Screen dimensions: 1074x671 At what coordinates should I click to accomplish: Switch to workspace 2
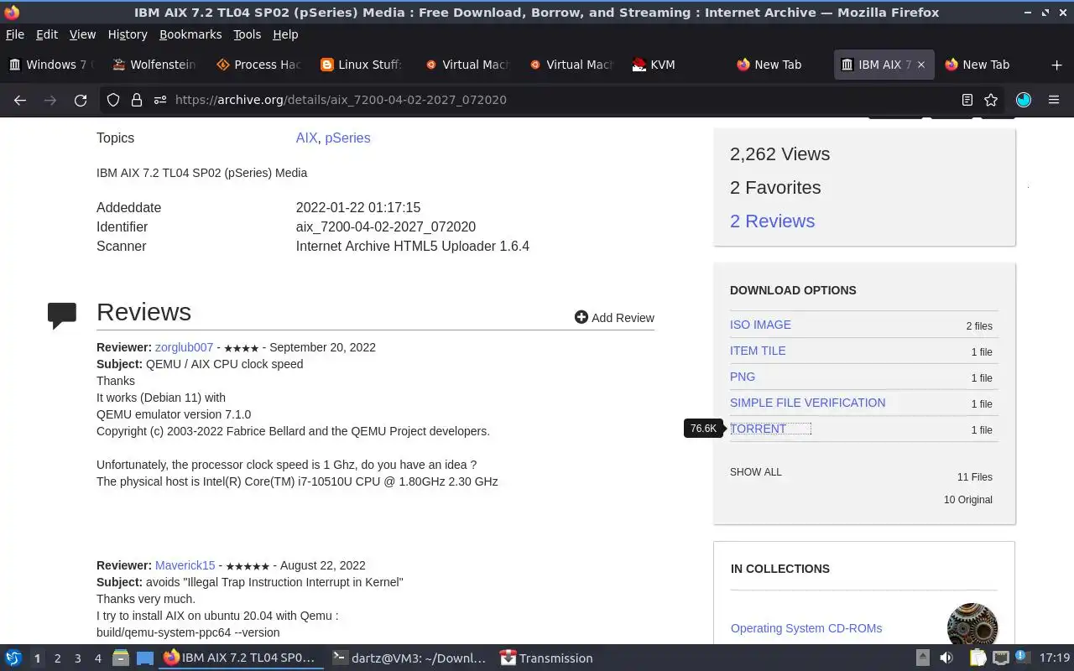(x=57, y=658)
